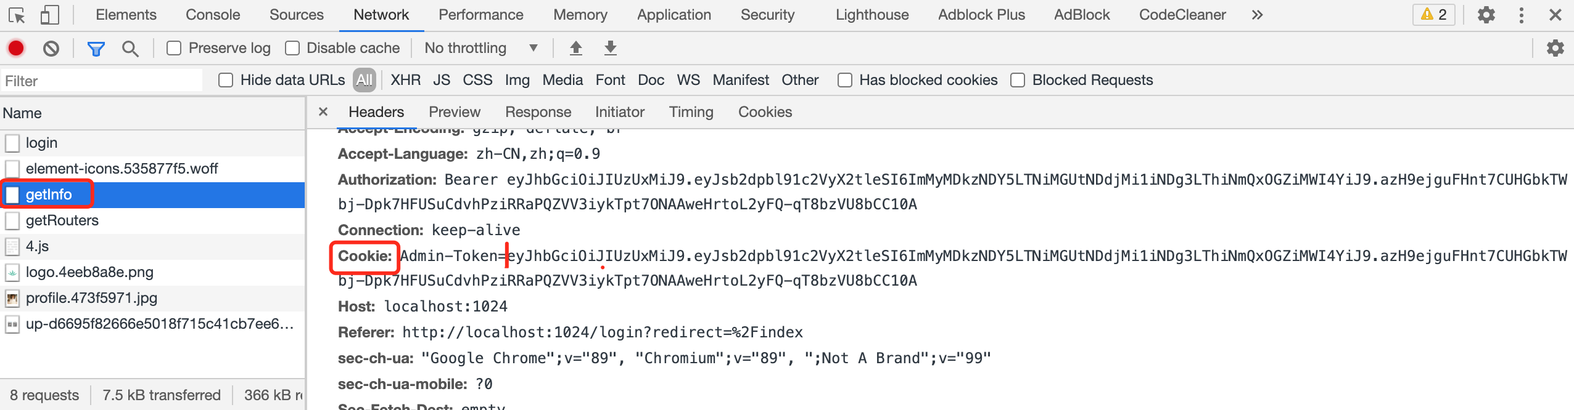Image resolution: width=1574 pixels, height=410 pixels.
Task: Open the DevTools three-dot menu
Action: point(1522,15)
